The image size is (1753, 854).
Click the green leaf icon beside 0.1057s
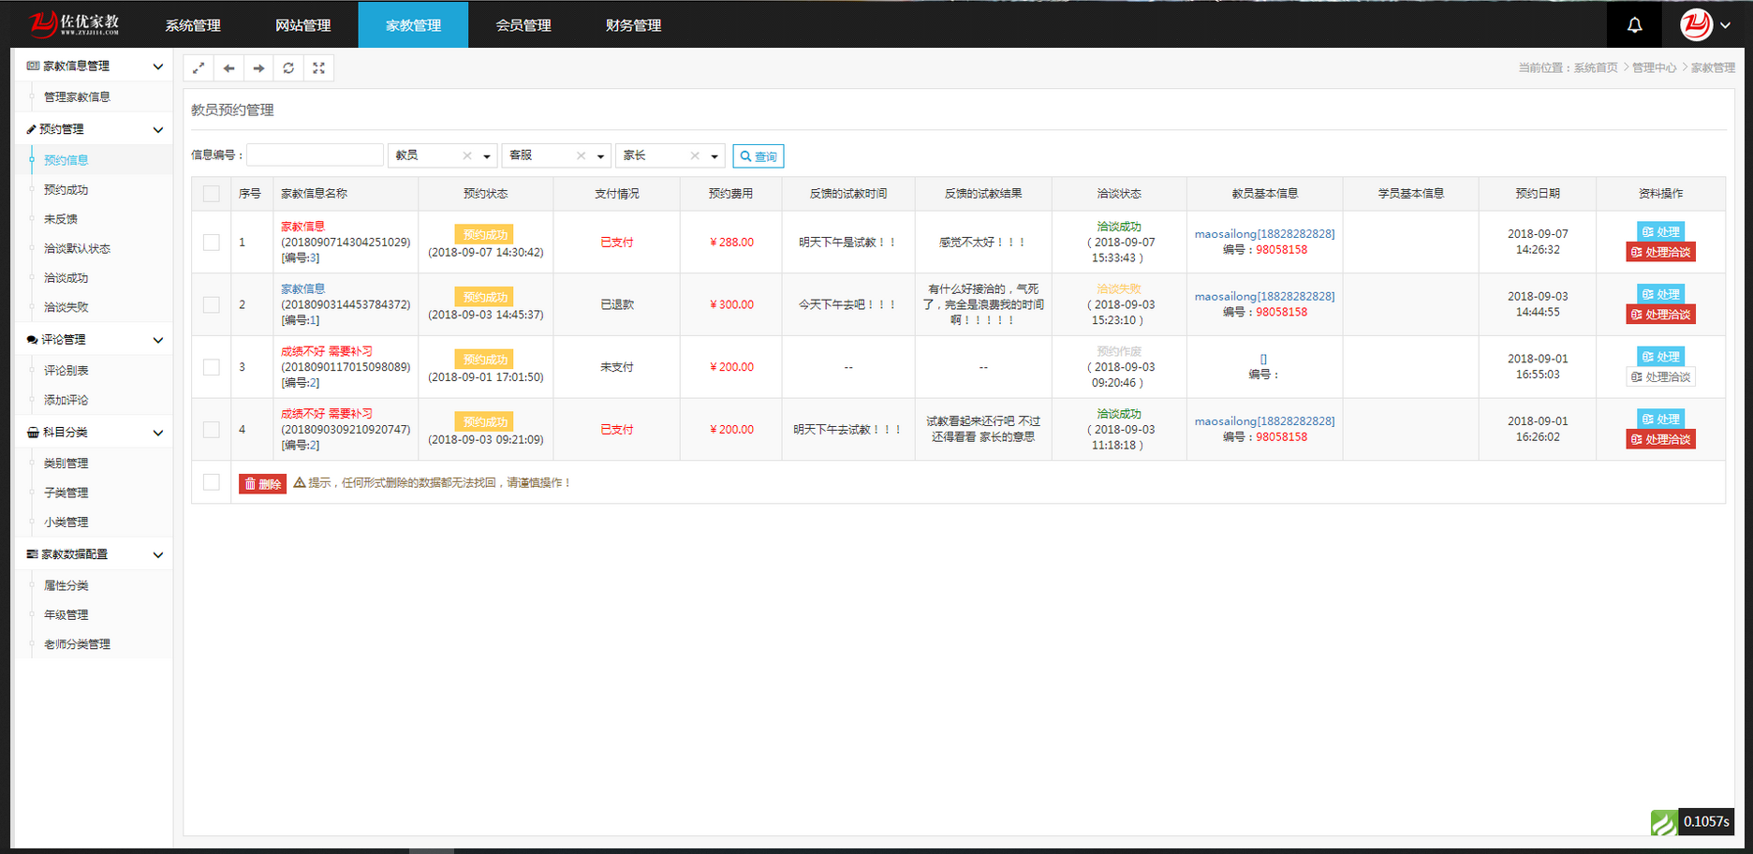click(1664, 821)
